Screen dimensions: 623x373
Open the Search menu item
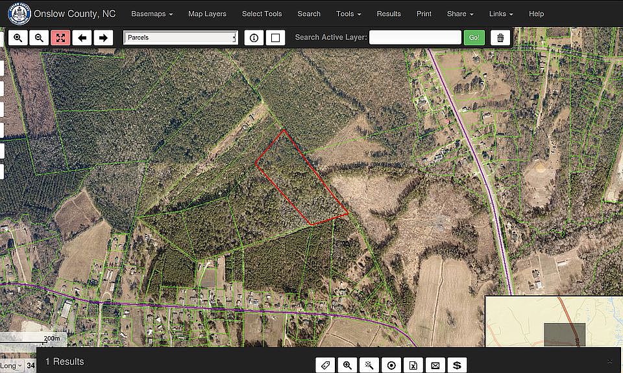[309, 14]
